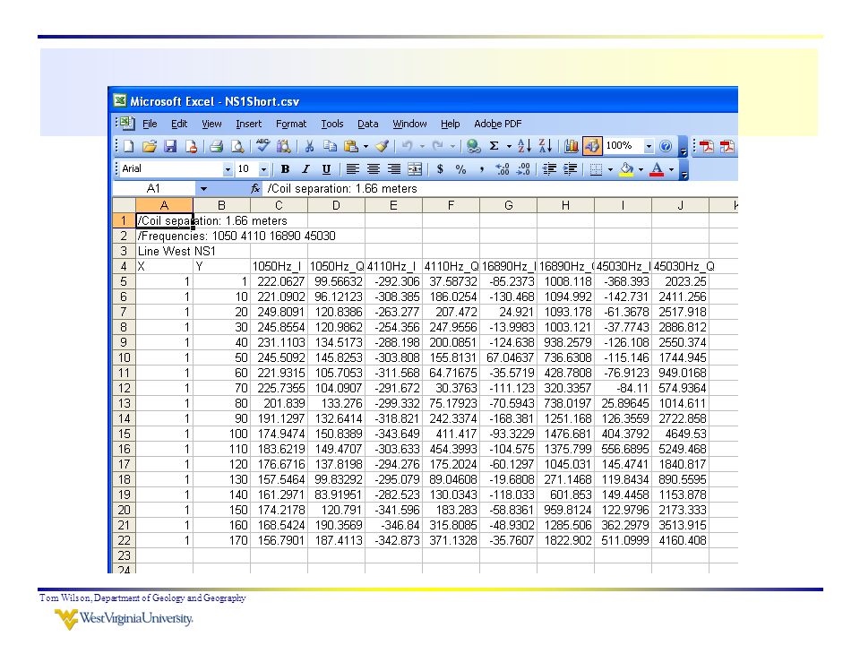Open the Format menu
This screenshot has height=645, width=860.
point(291,124)
